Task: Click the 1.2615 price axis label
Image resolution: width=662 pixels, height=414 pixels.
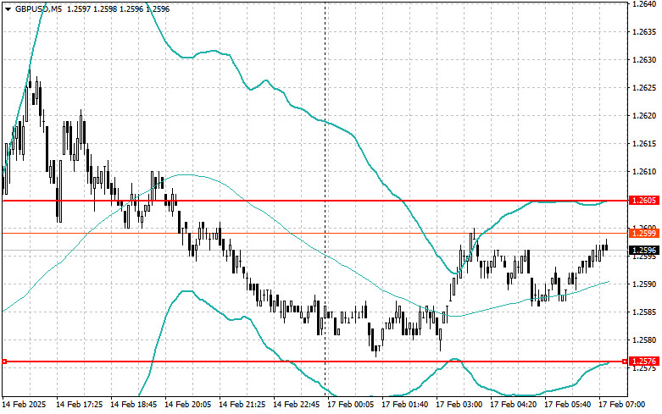Action: pyautogui.click(x=644, y=144)
